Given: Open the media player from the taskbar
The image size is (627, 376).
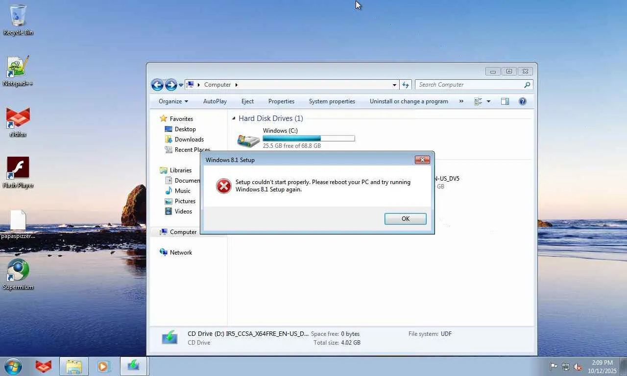Looking at the screenshot, I should pyautogui.click(x=103, y=366).
